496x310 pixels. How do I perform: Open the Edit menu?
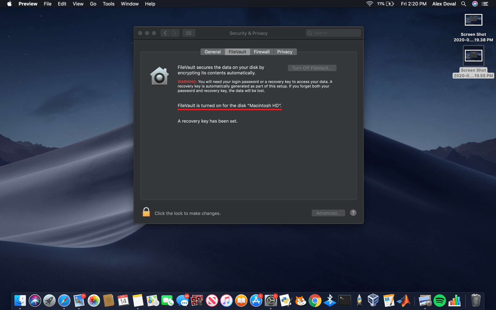click(62, 4)
